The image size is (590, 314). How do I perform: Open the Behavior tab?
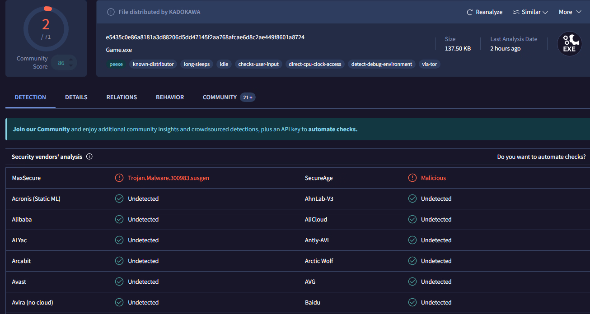pos(170,97)
